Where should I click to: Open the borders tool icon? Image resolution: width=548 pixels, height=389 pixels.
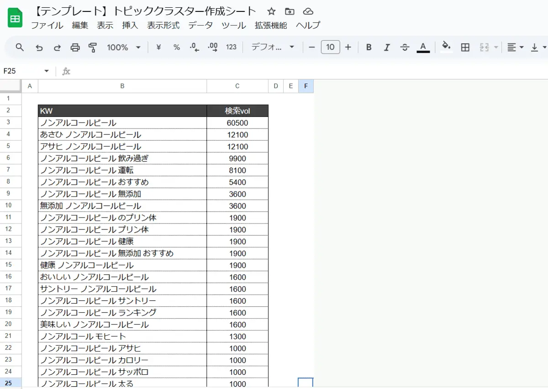(x=465, y=48)
